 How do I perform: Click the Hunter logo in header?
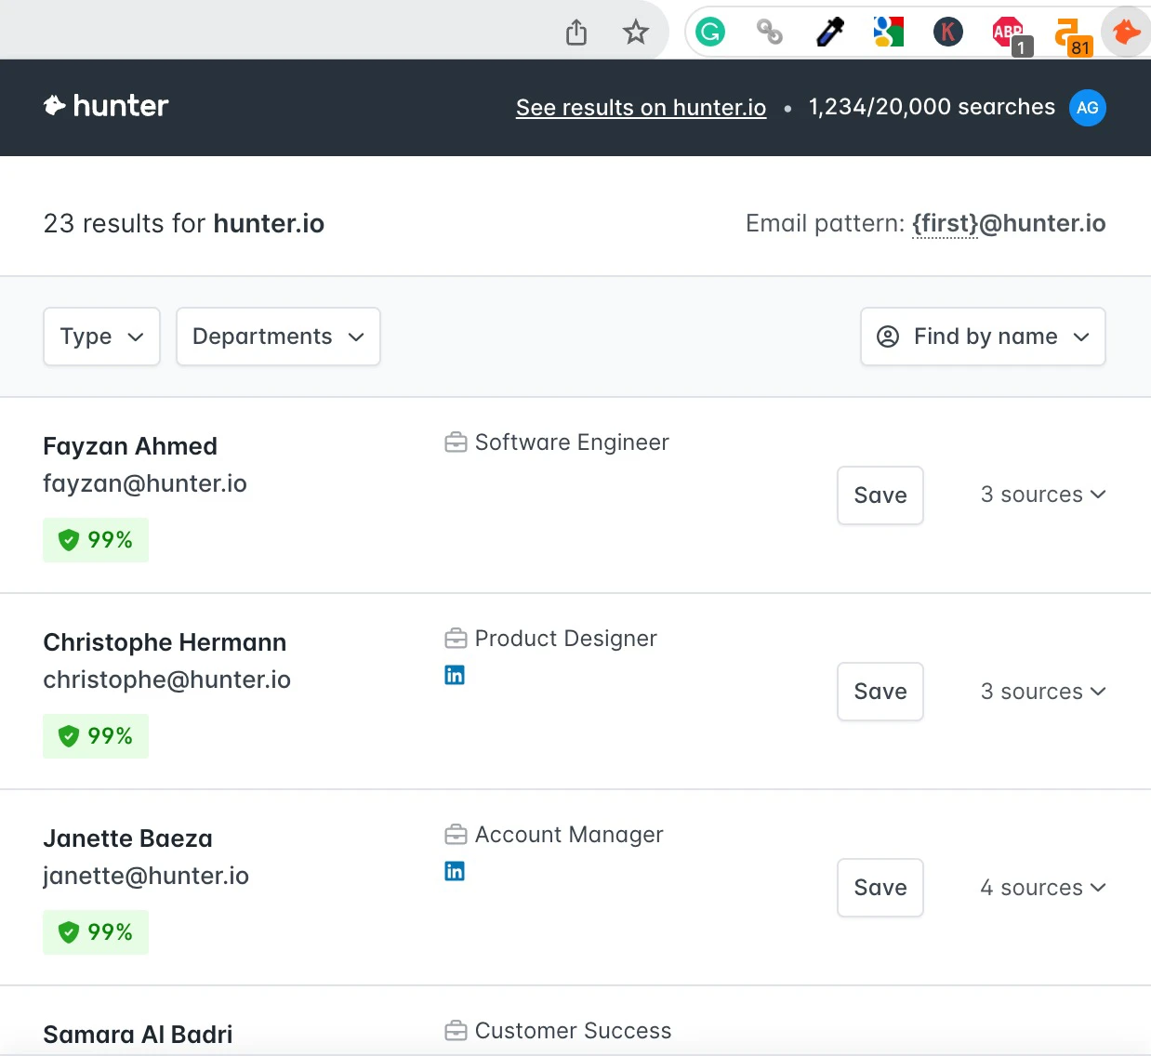pos(107,106)
